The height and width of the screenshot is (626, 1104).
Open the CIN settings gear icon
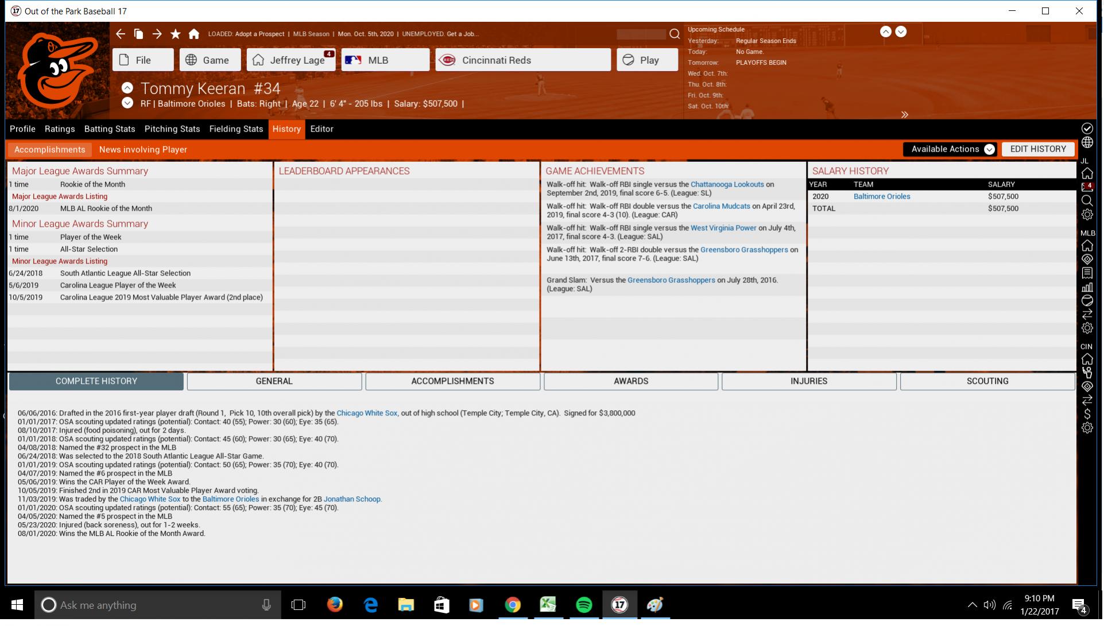[x=1087, y=428]
